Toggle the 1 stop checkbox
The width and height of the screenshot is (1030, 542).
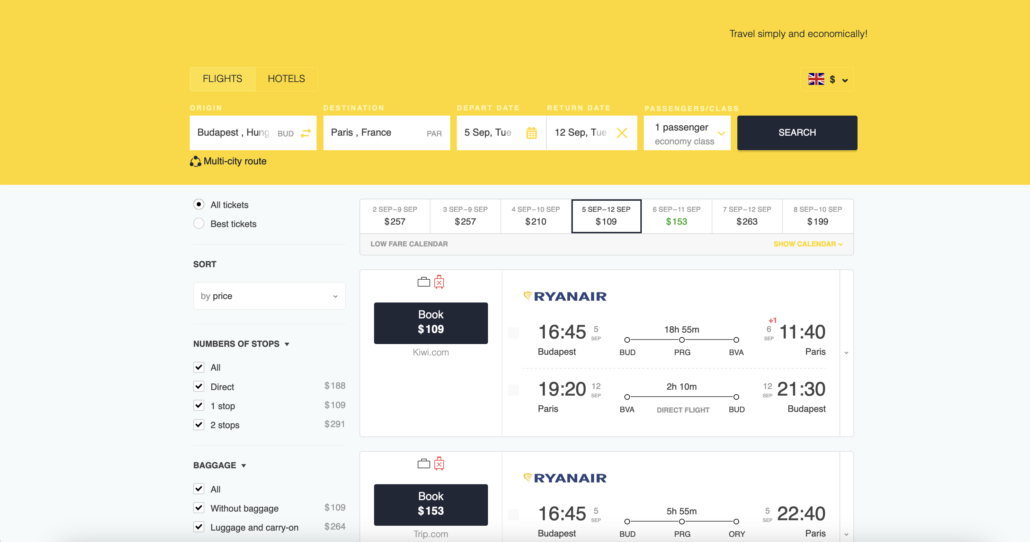coord(199,405)
